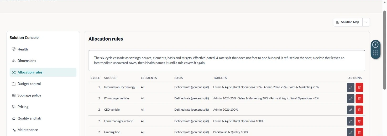Open the Solution Map button
The width and height of the screenshot is (387, 136).
click(348, 22)
